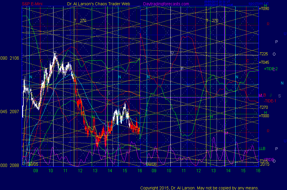Click the red -TIDE-1 legend label
This screenshot has height=190, width=287.
[x=270, y=101]
